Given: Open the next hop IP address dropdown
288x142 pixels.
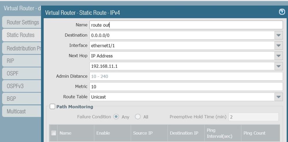Looking at the screenshot, I should (278, 66).
